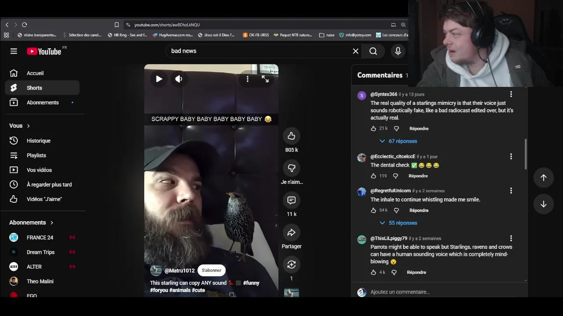Select Shorts in the sidebar

pyautogui.click(x=42, y=88)
